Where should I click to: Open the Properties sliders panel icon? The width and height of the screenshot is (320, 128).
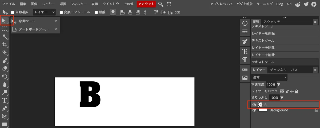(x=245, y=32)
